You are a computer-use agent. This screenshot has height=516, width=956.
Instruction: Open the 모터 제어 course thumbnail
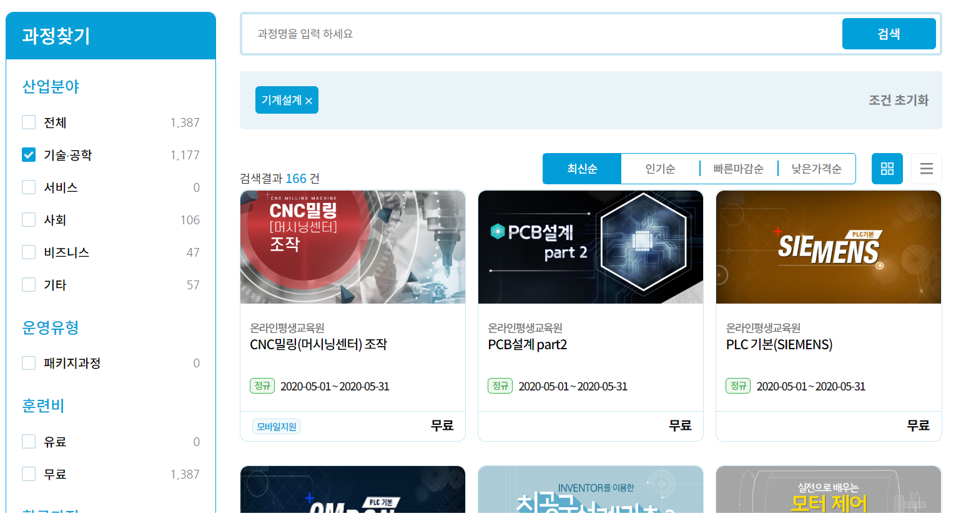pyautogui.click(x=829, y=490)
